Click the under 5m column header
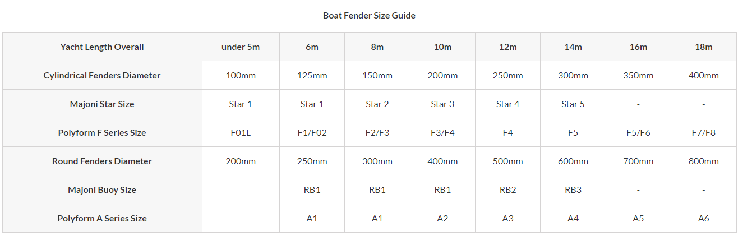Image resolution: width=743 pixels, height=245 pixels. [x=241, y=47]
